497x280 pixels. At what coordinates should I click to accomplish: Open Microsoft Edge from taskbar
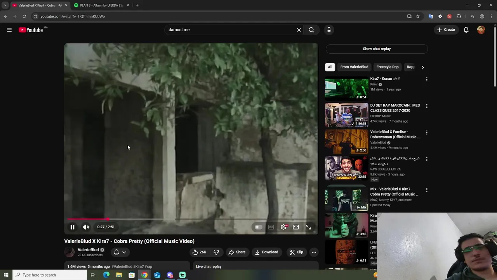tap(106, 275)
